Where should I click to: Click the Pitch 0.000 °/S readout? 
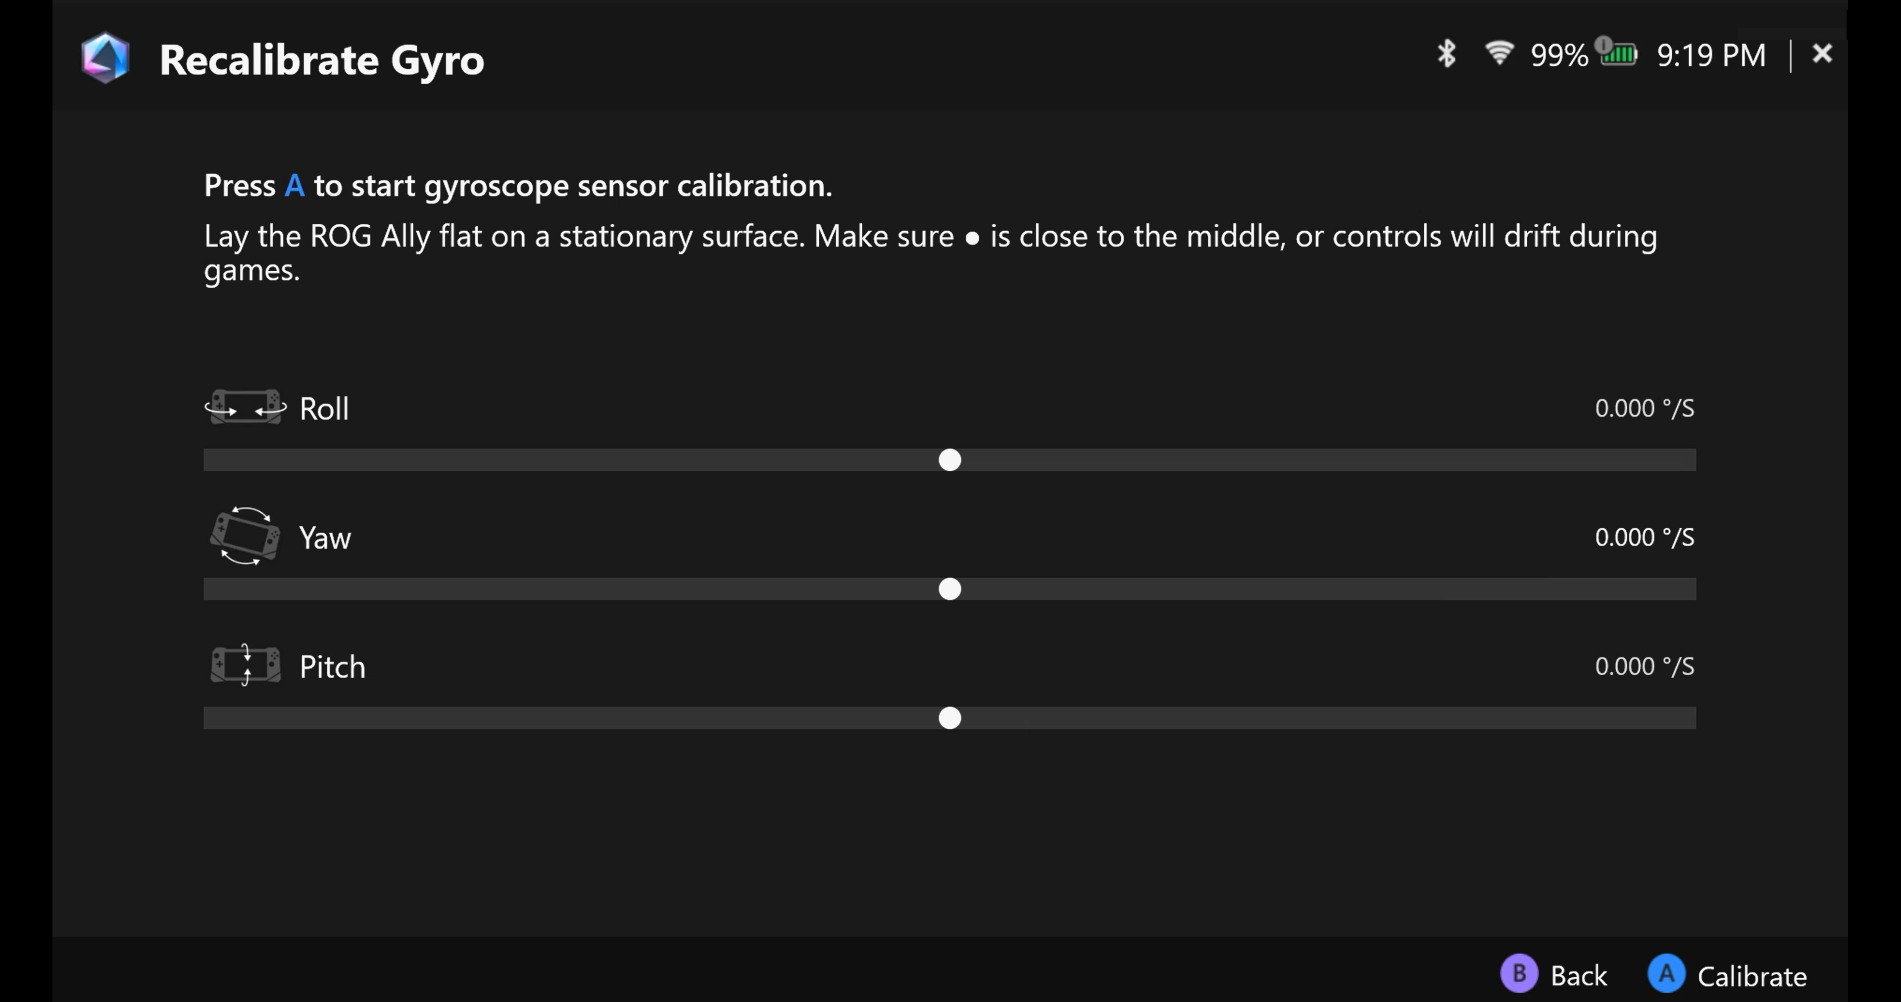click(x=1644, y=666)
